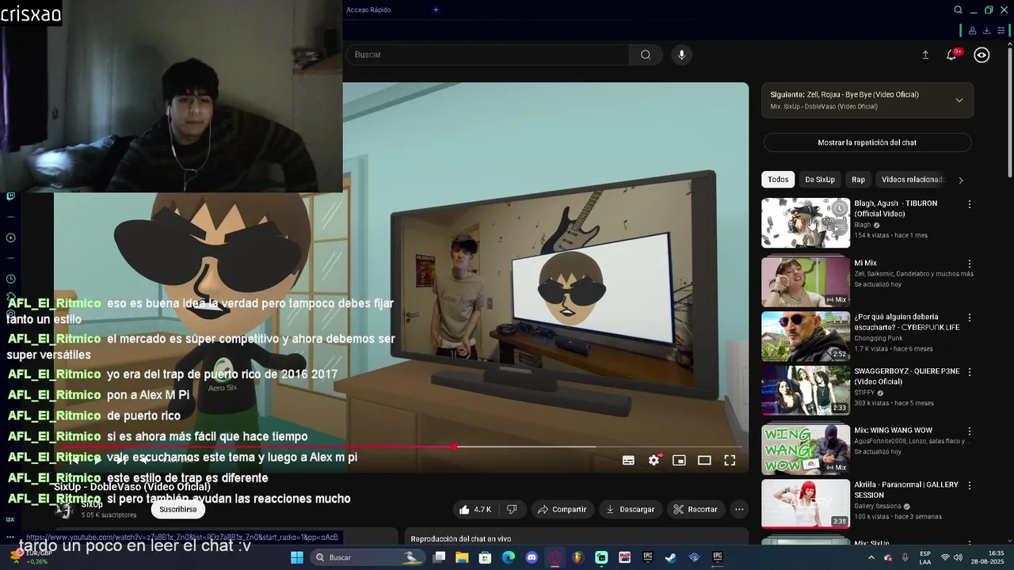Open Blagh, Agush TIBURON thumbnail
The height and width of the screenshot is (570, 1014).
[x=806, y=222]
